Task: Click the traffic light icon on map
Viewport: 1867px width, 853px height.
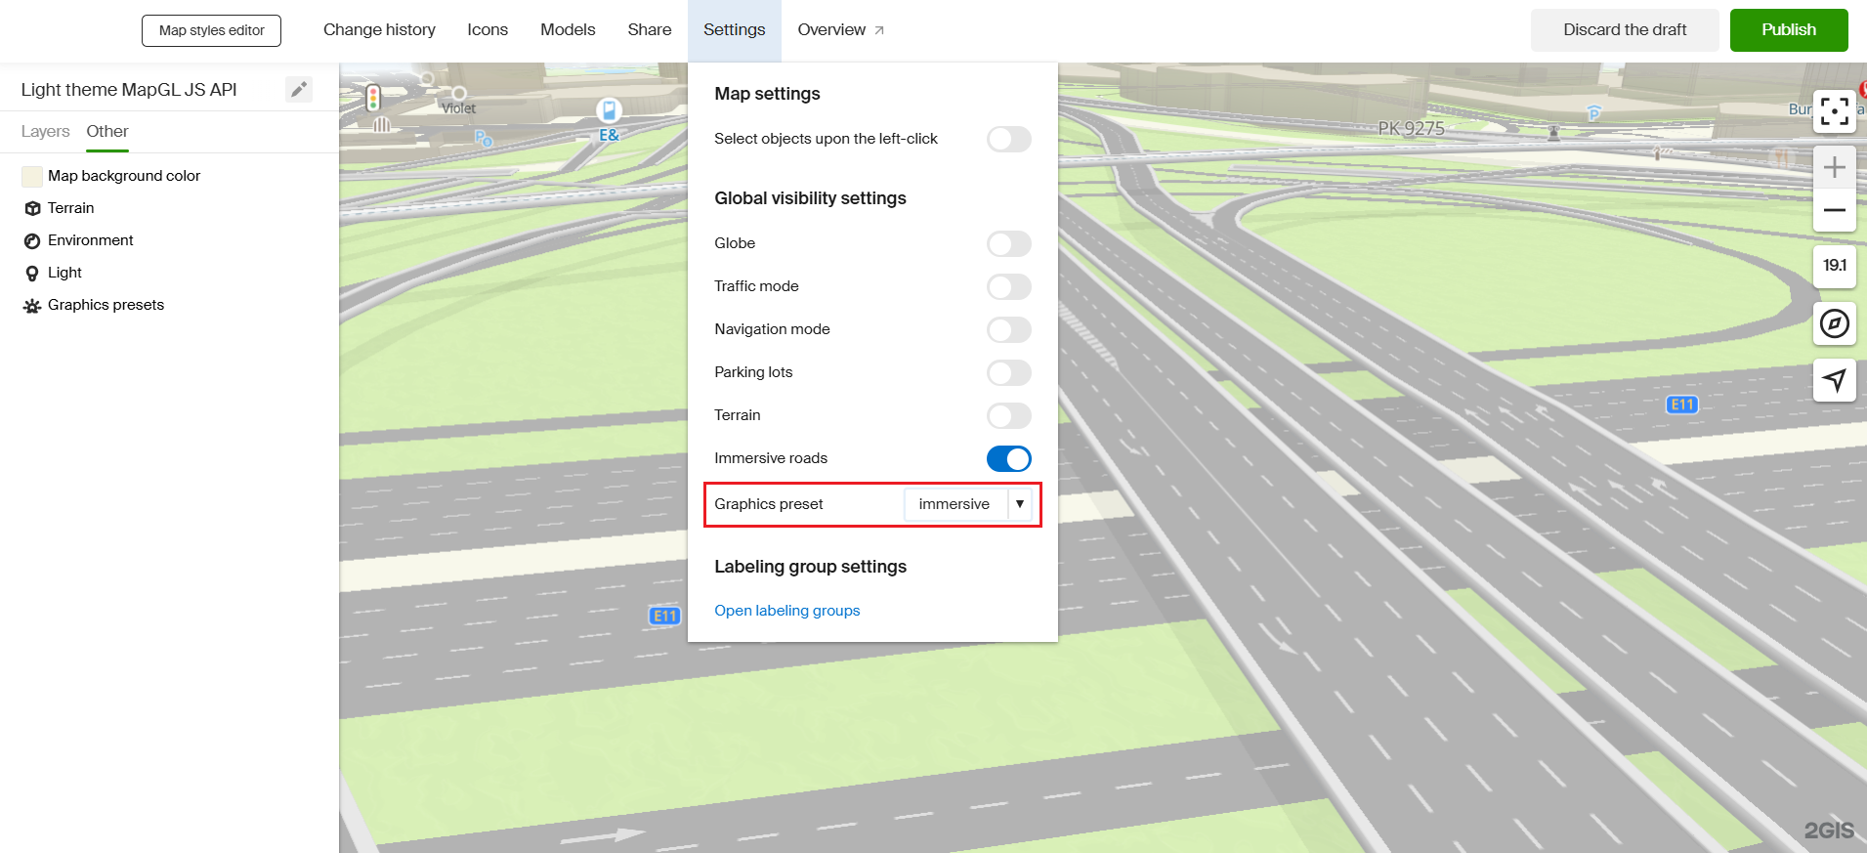Action: 373,98
